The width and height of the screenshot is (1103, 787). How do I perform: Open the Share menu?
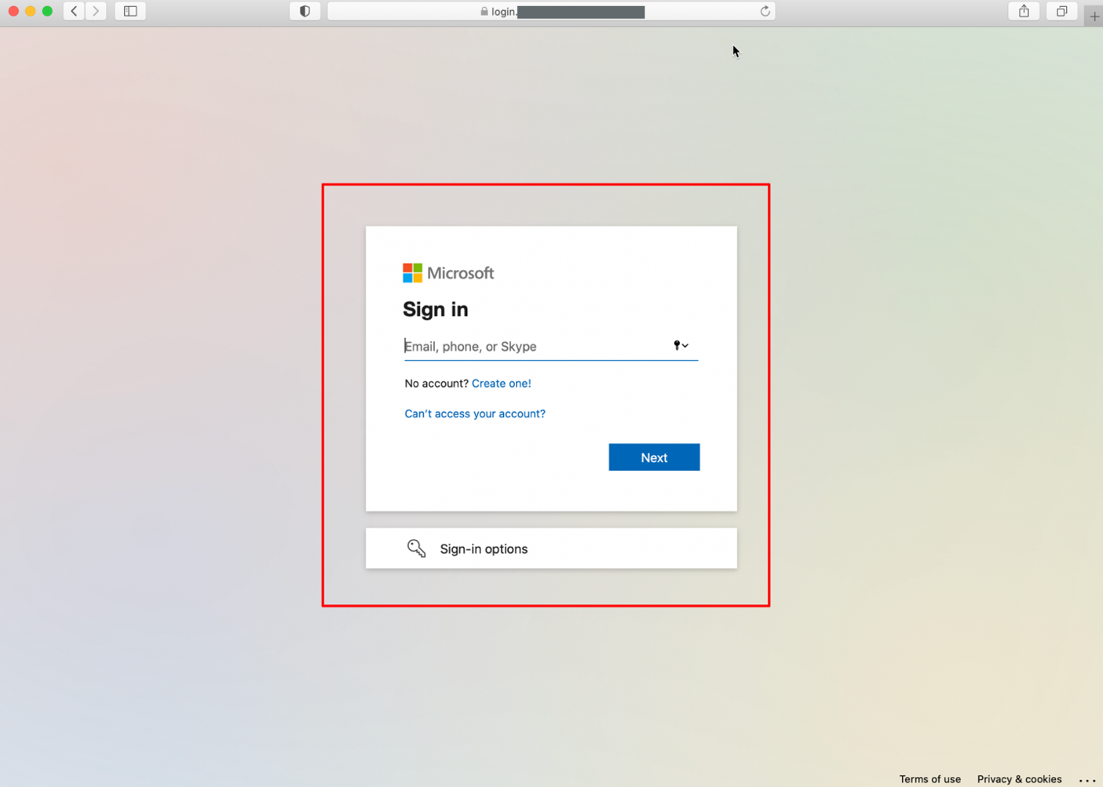coord(1024,11)
